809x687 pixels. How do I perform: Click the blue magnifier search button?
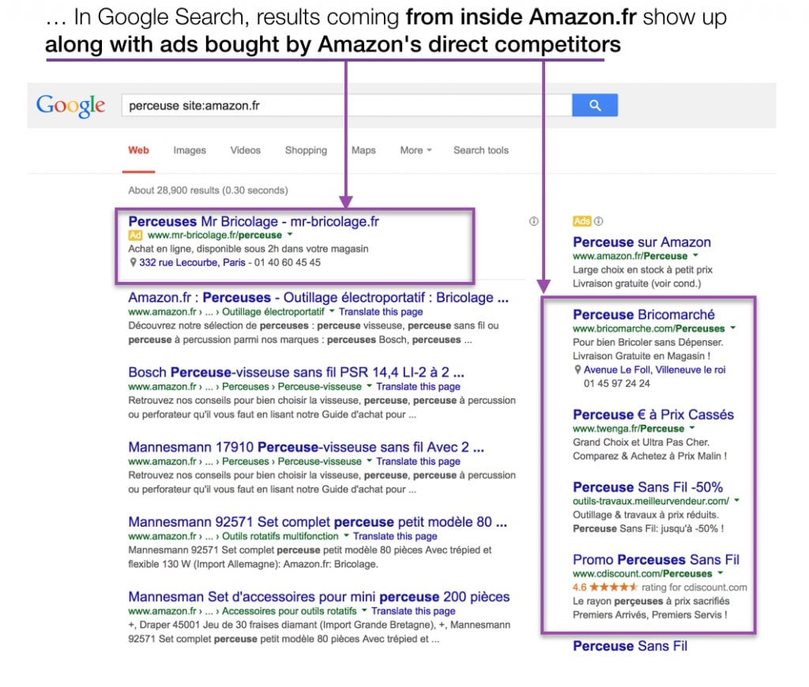tap(594, 105)
